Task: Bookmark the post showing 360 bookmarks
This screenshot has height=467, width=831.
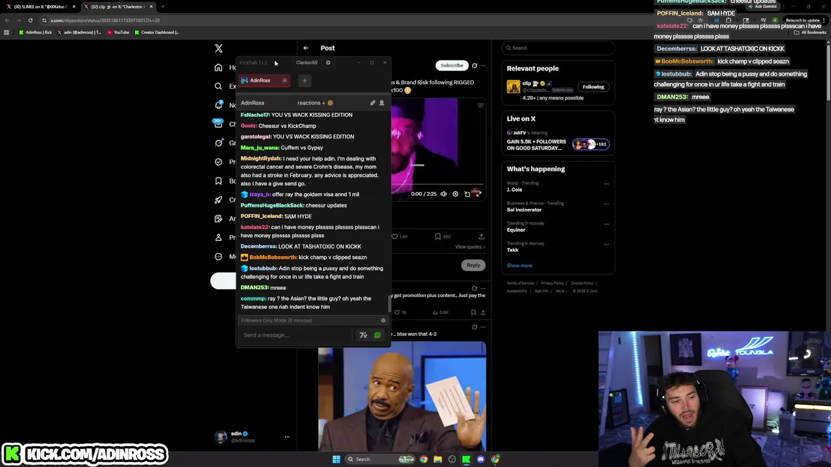Action: (438, 237)
